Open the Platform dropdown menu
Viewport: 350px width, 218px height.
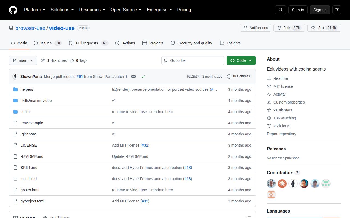(x=34, y=10)
